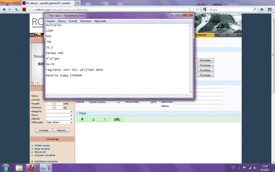The width and height of the screenshot is (275, 172).
Task: Click the Firefox home page icon
Action: pos(262,9)
